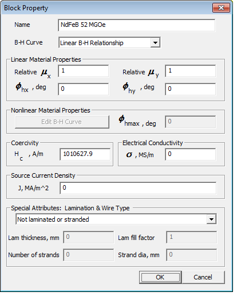Click the Strand dia mm field
Screen dimensions: 245x304
pyautogui.click(x=192, y=255)
